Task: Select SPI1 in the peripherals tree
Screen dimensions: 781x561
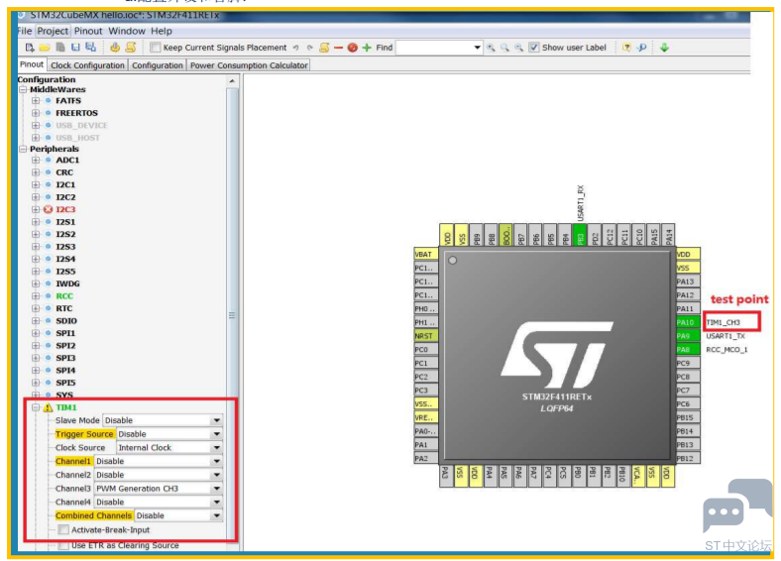Action: 65,333
